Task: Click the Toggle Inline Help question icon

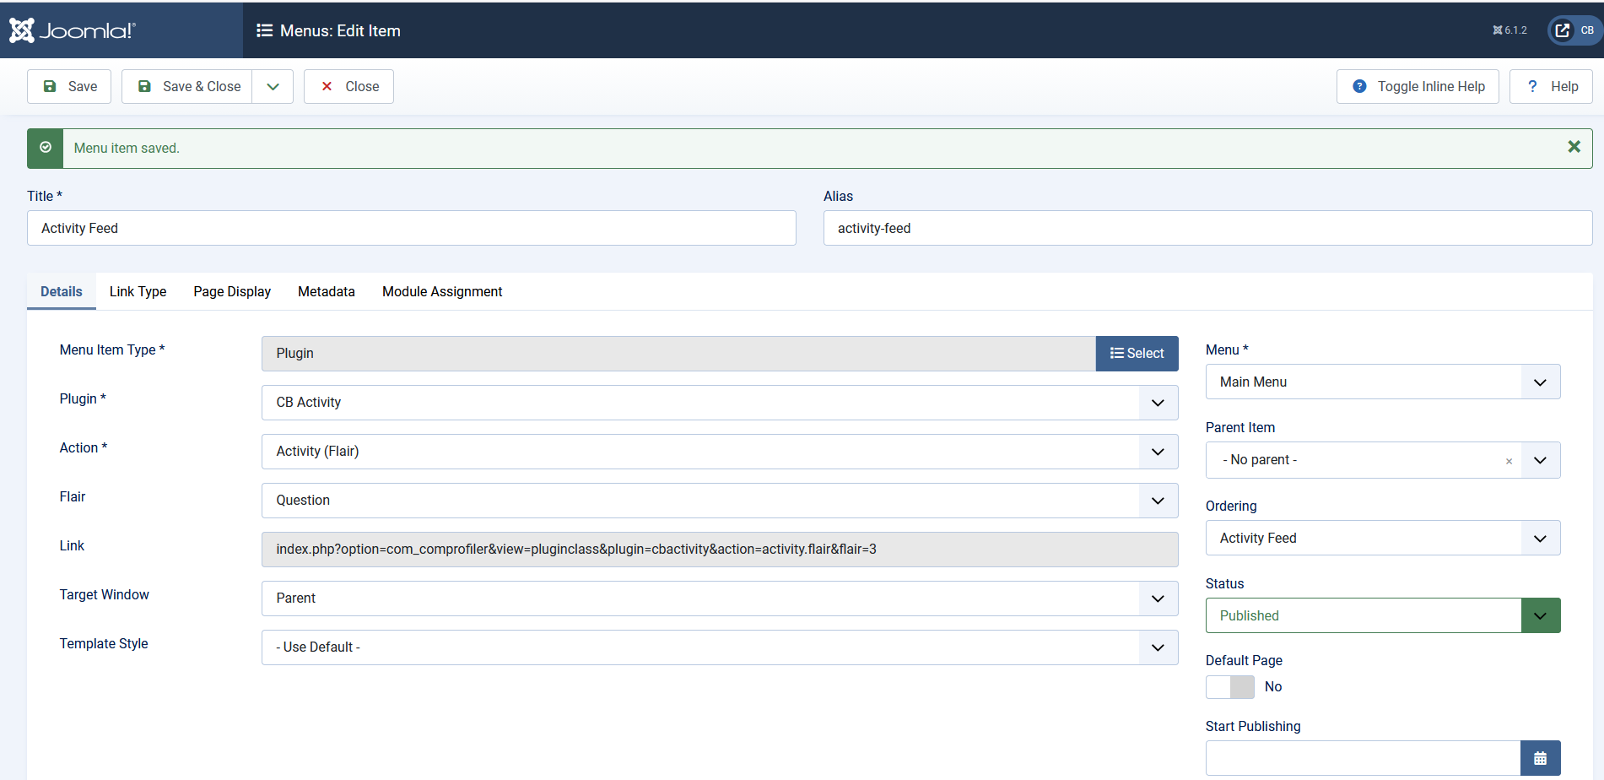Action: point(1359,86)
